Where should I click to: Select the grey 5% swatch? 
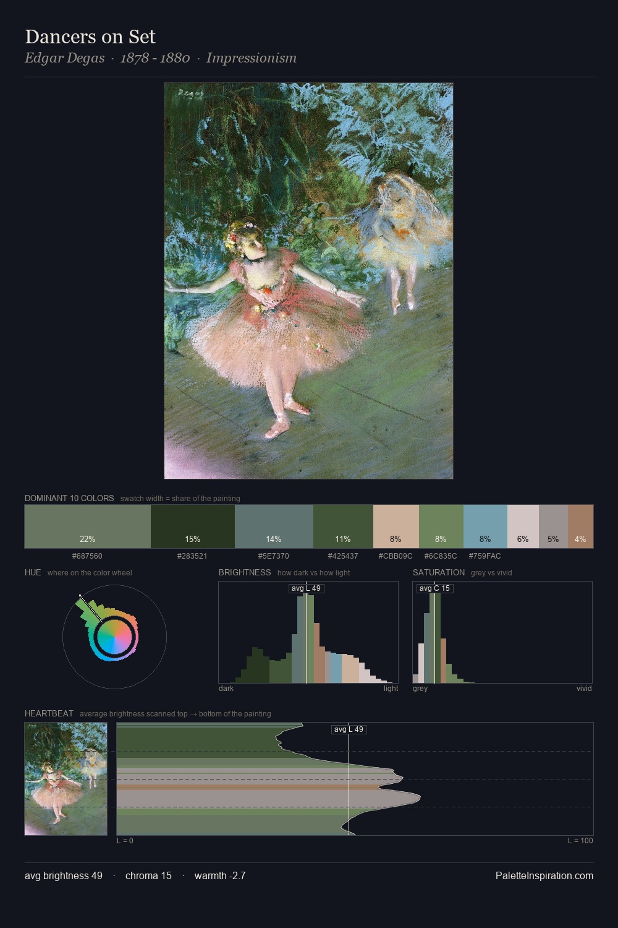point(553,526)
